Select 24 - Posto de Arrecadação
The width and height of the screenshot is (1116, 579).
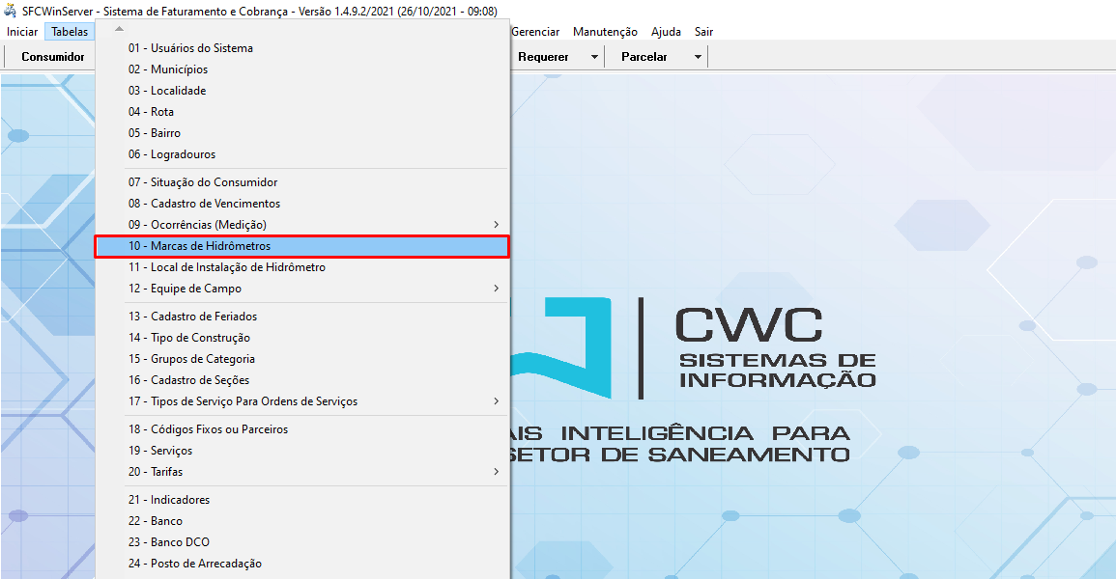point(206,564)
